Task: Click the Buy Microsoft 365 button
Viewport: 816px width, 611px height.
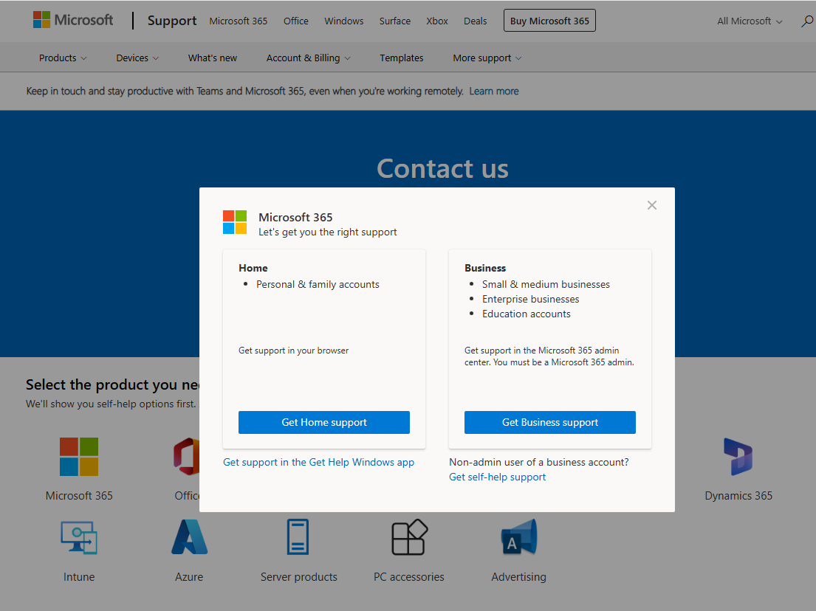Action: pyautogui.click(x=549, y=21)
